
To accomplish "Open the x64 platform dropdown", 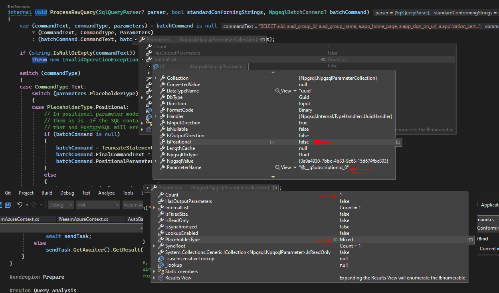I will pos(97,205).
